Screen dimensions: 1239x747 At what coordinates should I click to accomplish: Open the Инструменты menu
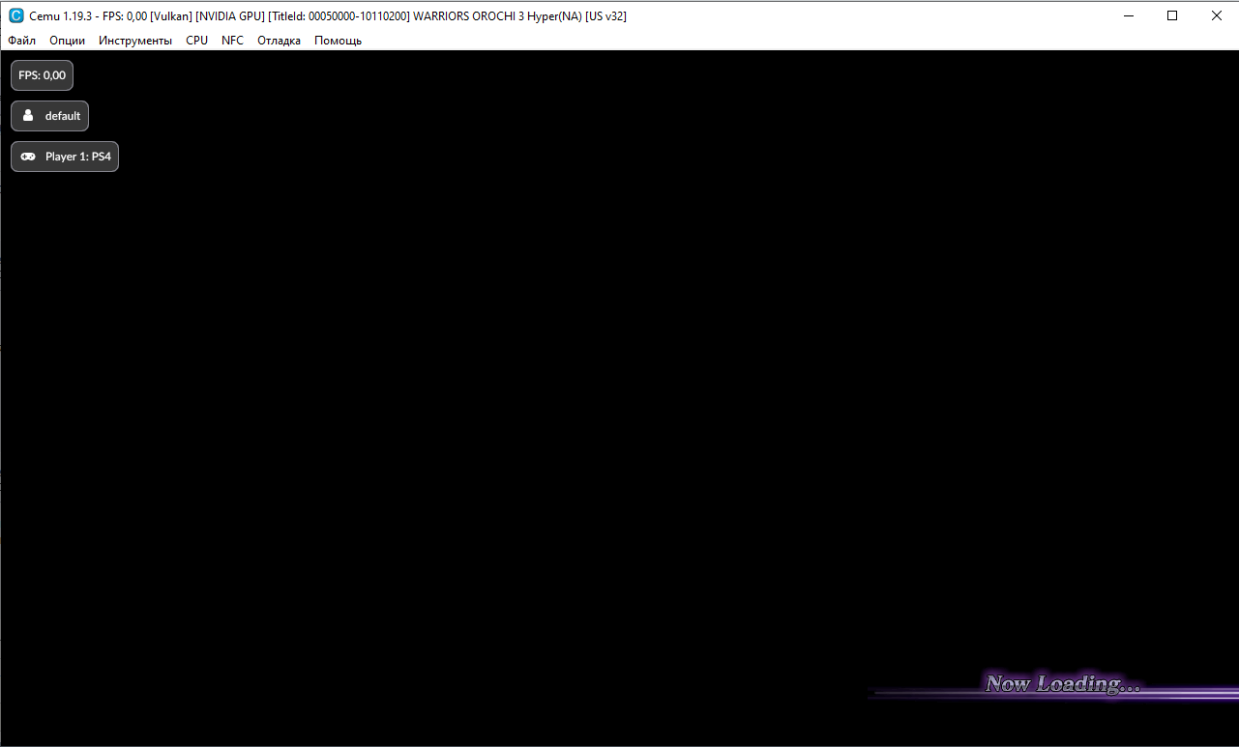click(135, 41)
